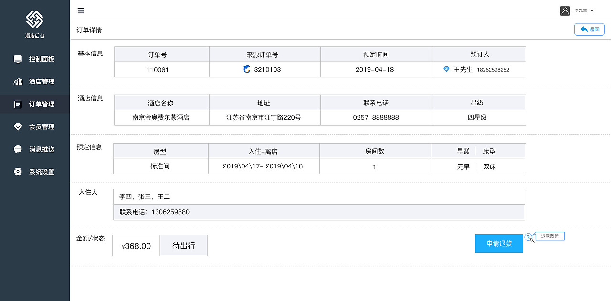
Task: Click the source order platform icon
Action: click(x=247, y=70)
